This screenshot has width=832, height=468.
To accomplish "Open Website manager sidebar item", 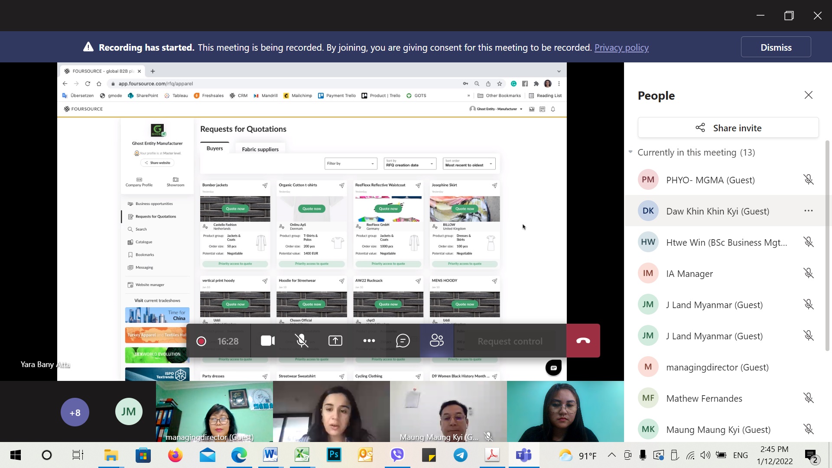I will [150, 285].
